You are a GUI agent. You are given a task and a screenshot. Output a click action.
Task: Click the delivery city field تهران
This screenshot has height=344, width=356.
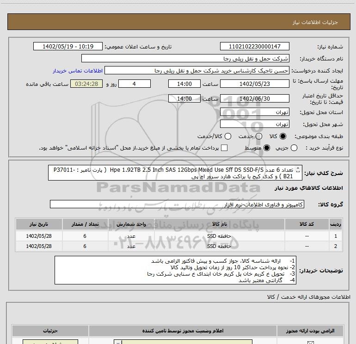click(x=254, y=124)
